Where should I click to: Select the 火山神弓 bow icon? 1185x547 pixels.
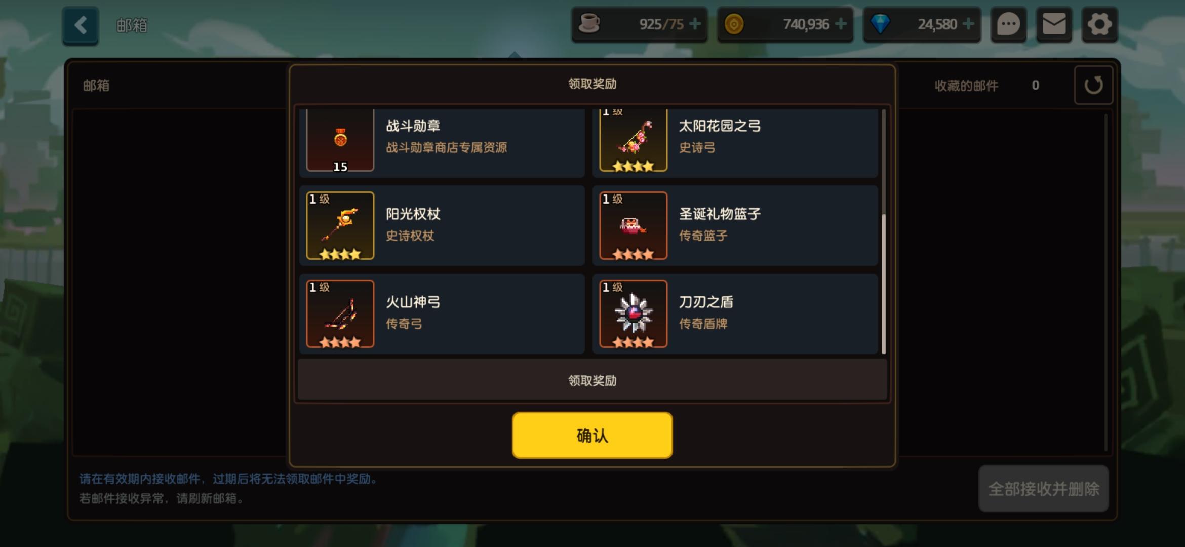pyautogui.click(x=340, y=314)
